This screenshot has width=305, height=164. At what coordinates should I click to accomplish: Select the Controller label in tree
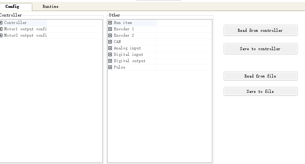click(x=15, y=23)
